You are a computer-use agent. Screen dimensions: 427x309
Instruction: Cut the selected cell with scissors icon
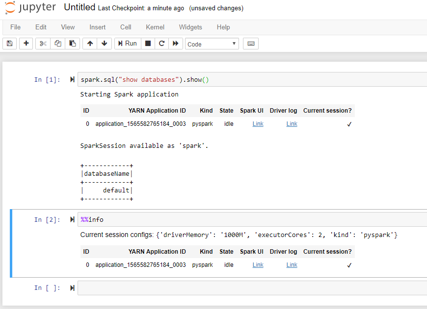click(42, 43)
